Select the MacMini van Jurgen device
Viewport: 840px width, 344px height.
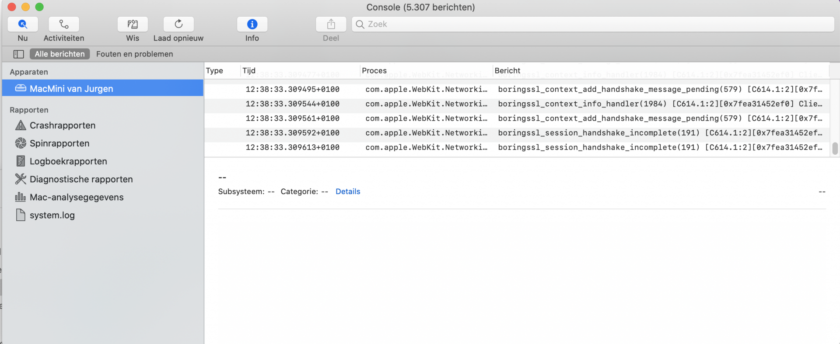[71, 89]
